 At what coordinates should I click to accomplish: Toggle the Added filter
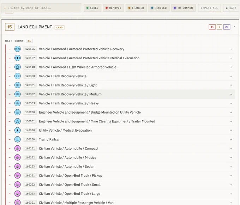[x=92, y=8]
